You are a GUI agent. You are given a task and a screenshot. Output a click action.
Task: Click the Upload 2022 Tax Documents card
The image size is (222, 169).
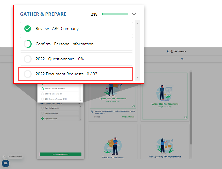coord(113,96)
